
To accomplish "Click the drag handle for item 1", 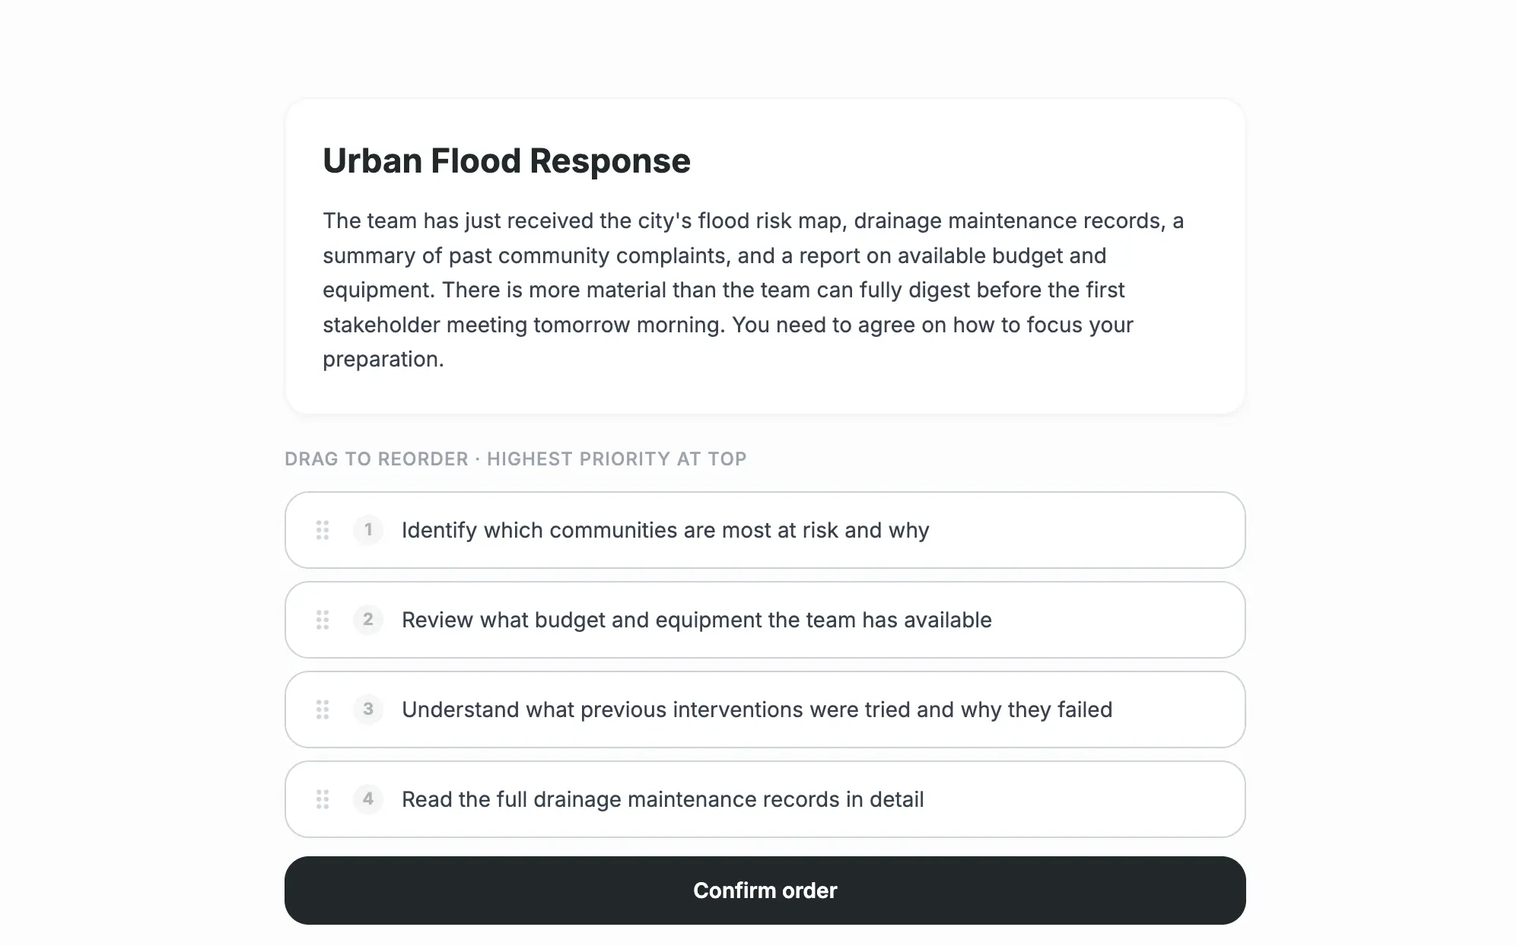I will pos(322,530).
